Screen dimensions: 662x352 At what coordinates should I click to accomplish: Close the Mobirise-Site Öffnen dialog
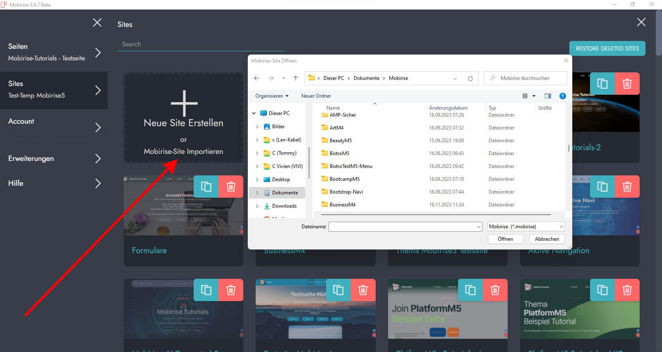[566, 60]
